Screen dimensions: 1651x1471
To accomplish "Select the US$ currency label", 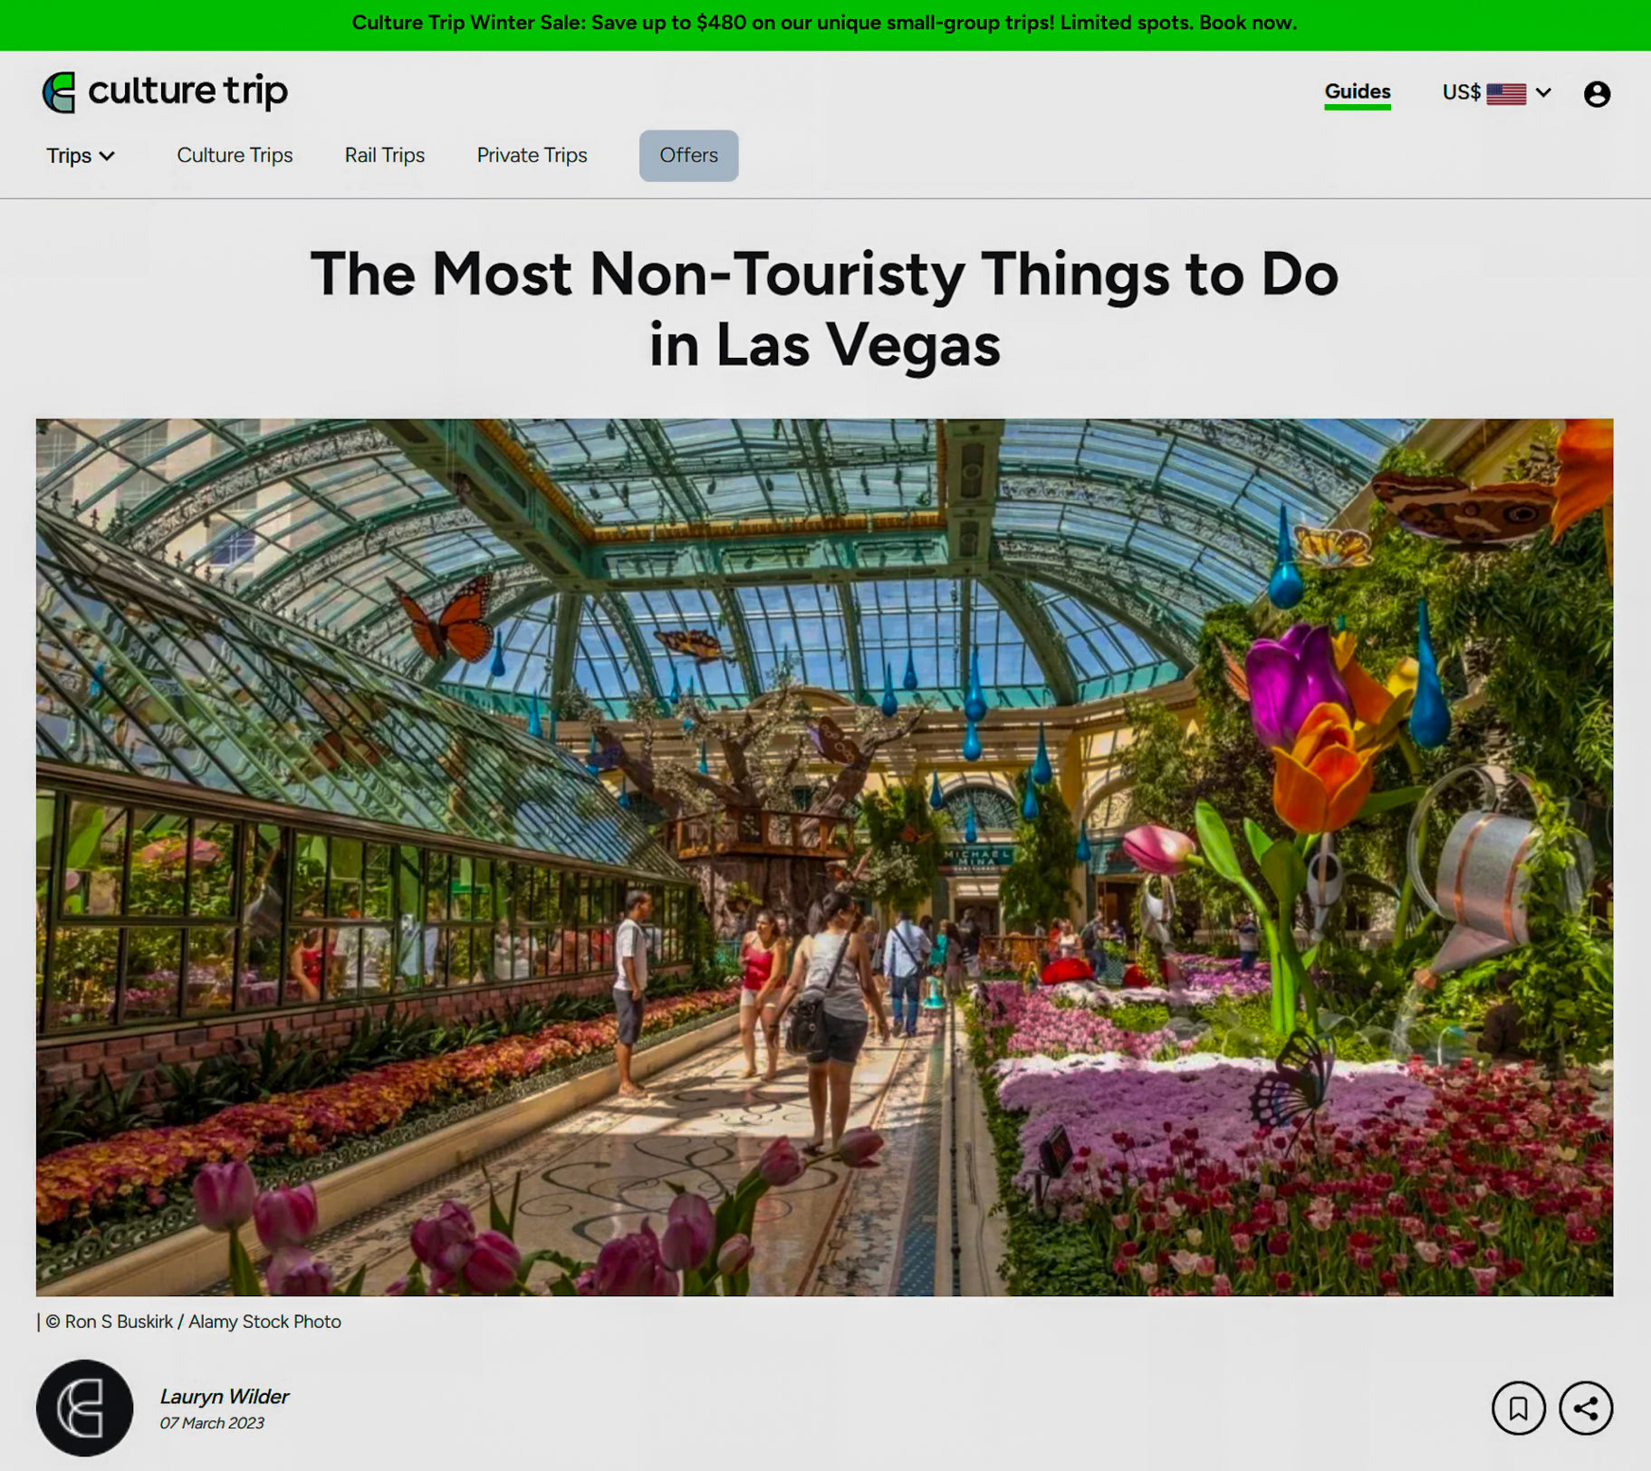I will (1461, 92).
